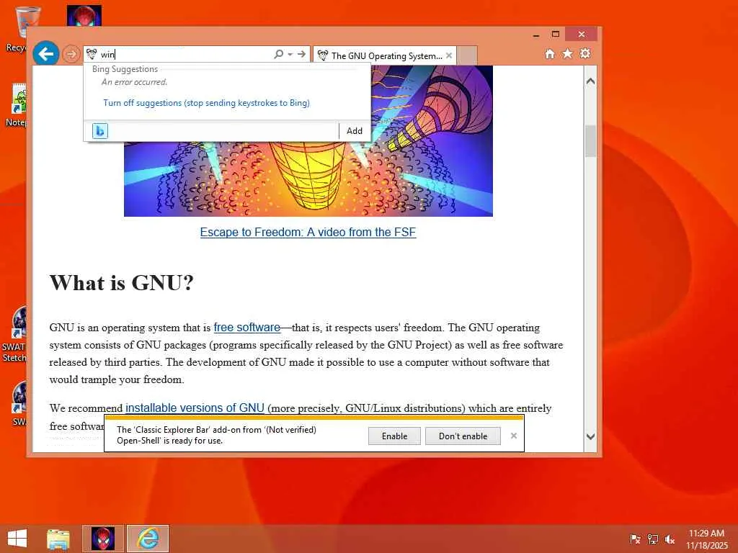Follow the free software link
738x553 pixels.
[247, 328]
